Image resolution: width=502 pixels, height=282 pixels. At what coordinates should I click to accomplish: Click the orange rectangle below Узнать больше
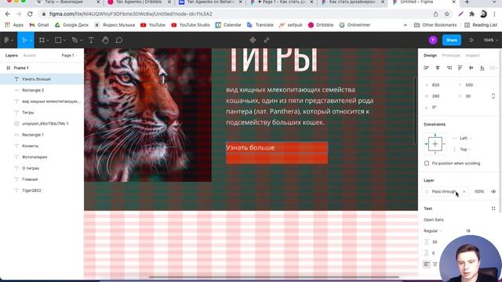[x=277, y=159]
